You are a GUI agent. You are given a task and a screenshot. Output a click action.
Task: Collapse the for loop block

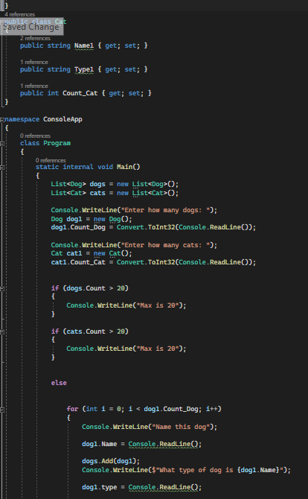coord(2,410)
